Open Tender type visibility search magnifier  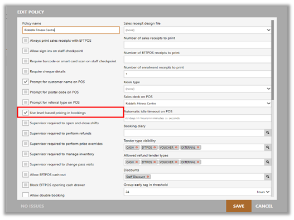(x=268, y=148)
